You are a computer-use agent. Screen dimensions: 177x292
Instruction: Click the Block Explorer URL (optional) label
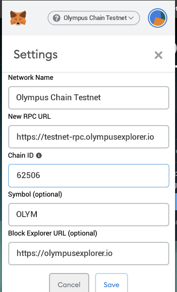point(53,233)
